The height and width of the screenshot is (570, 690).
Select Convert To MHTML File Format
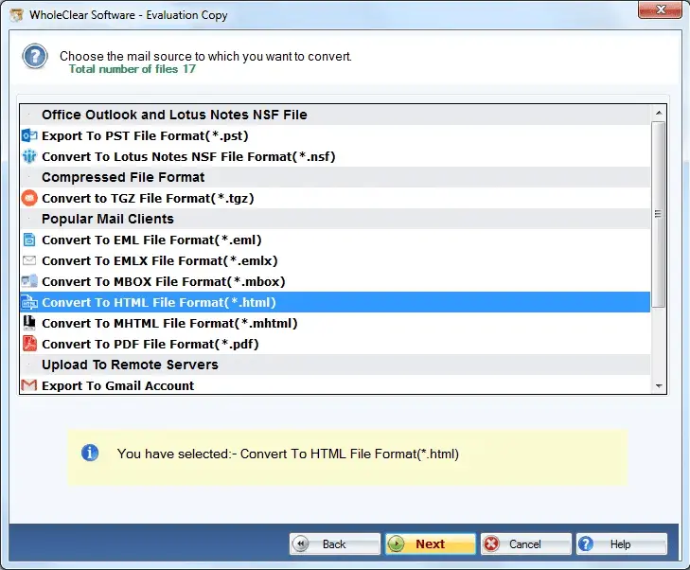tap(335, 323)
